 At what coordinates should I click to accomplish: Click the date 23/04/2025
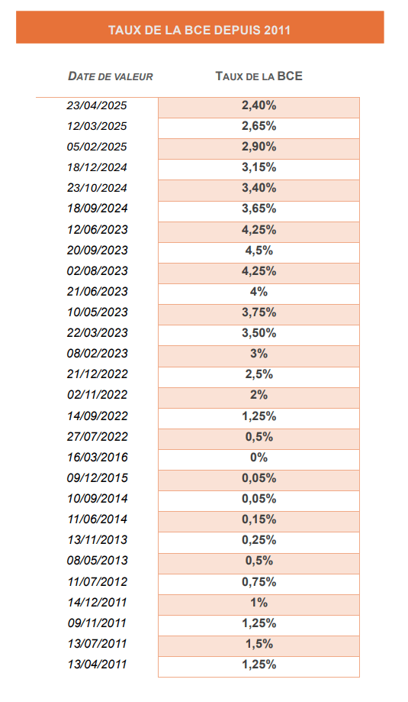click(x=97, y=105)
